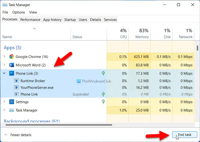Click the 17.3 MB memory value

142,73
